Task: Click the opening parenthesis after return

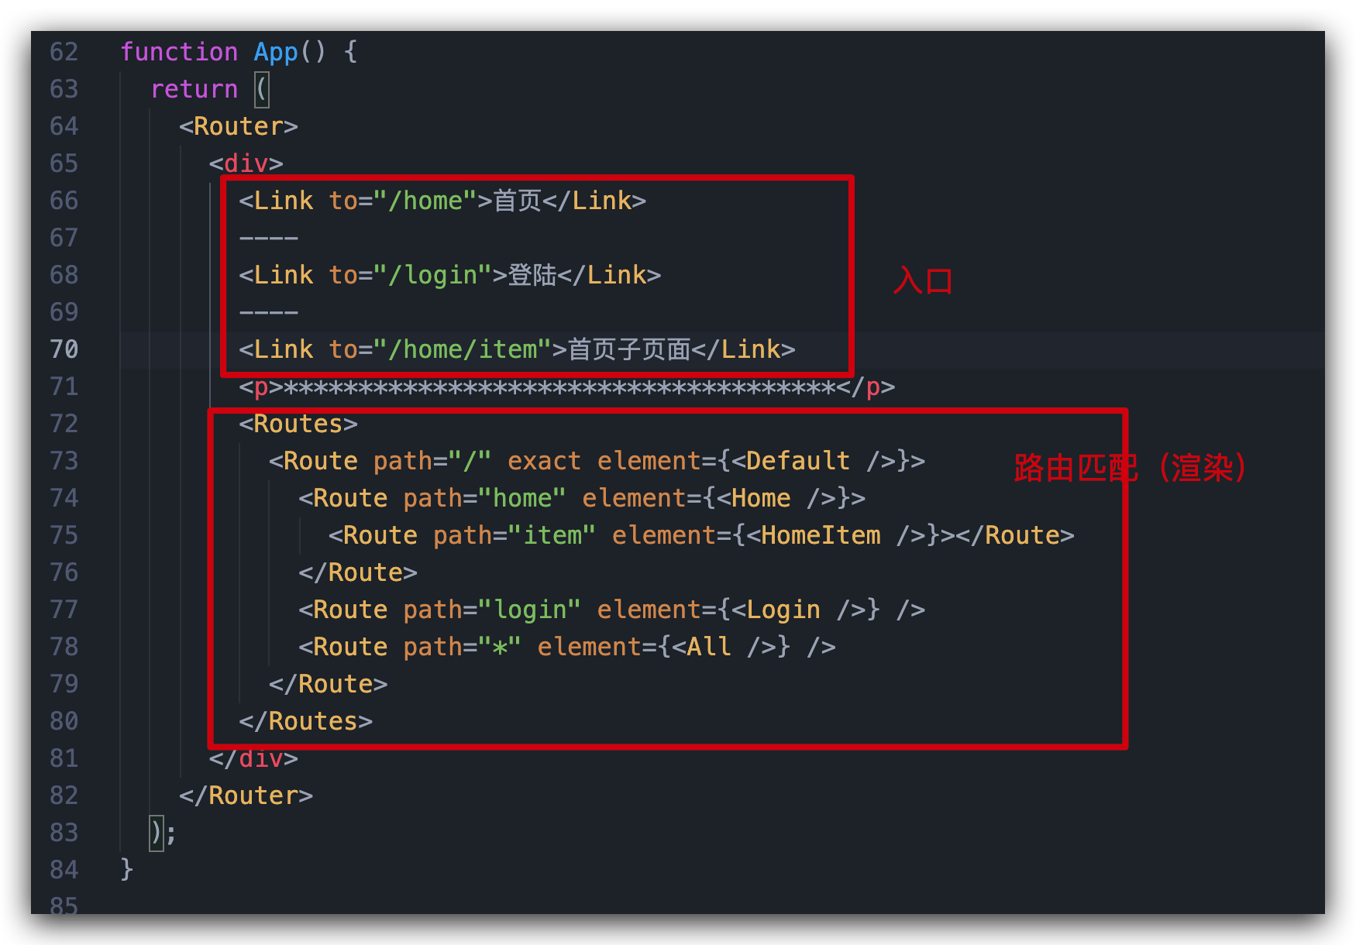Action: point(262,89)
